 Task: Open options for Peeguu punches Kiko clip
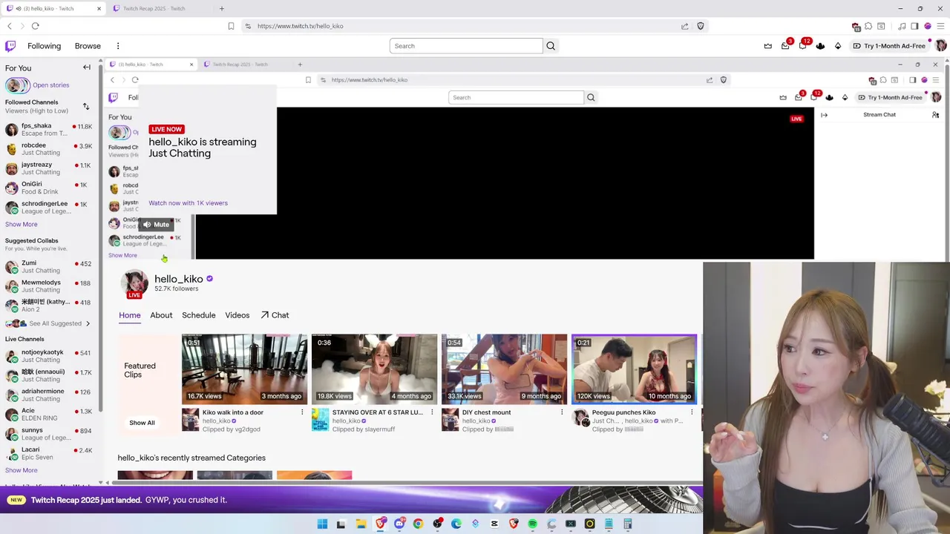coord(692,412)
